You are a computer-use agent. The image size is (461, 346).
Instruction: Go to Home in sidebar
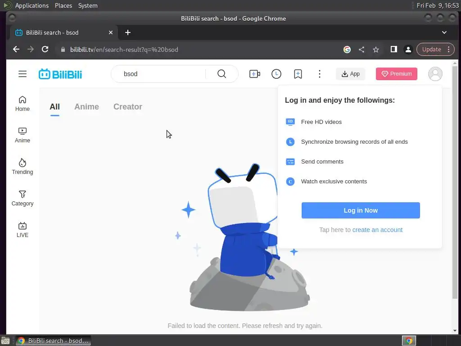pos(23,104)
